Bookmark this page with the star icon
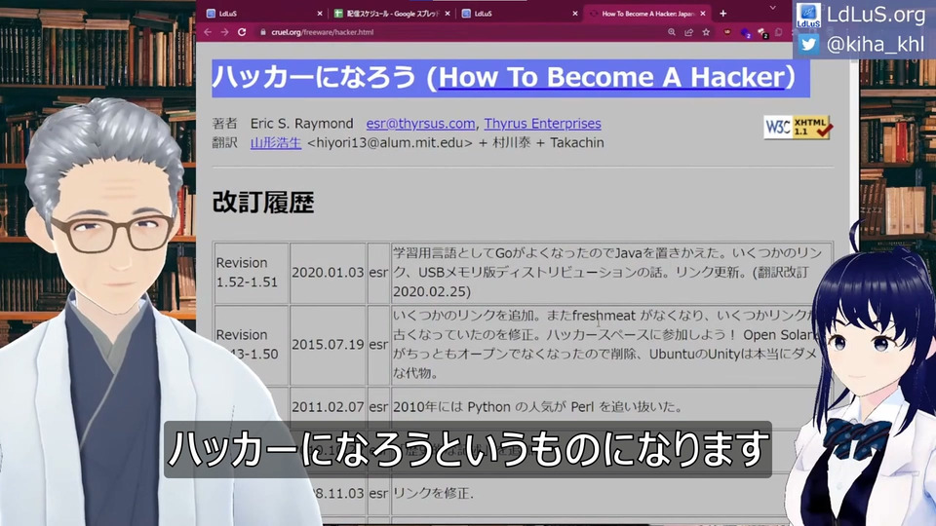The width and height of the screenshot is (936, 526). (x=706, y=32)
